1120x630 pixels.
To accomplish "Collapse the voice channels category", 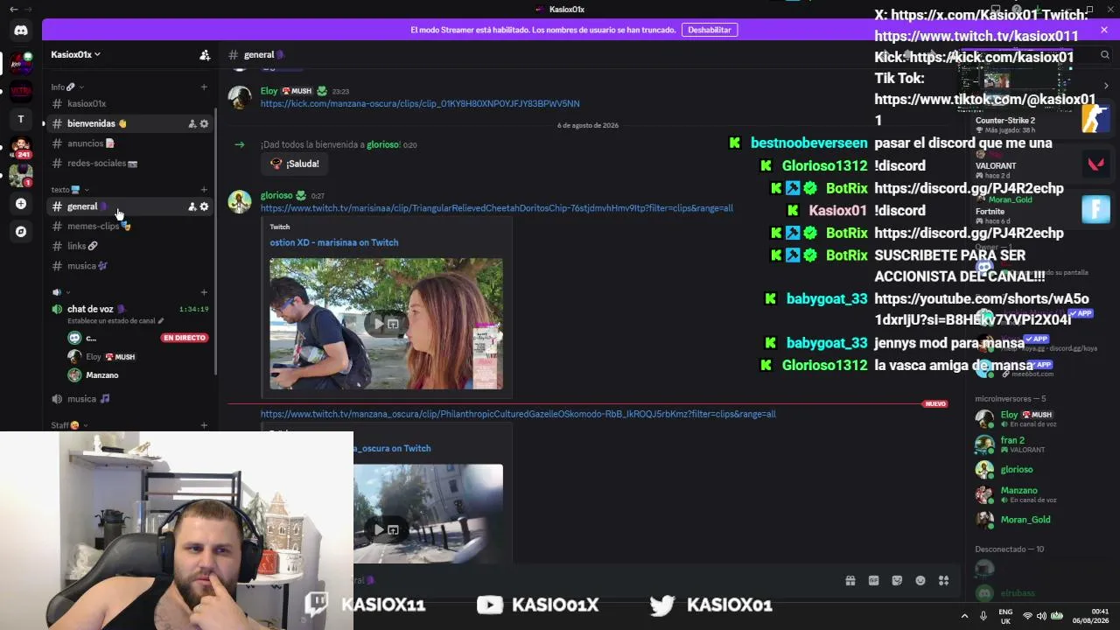I will 61,292.
